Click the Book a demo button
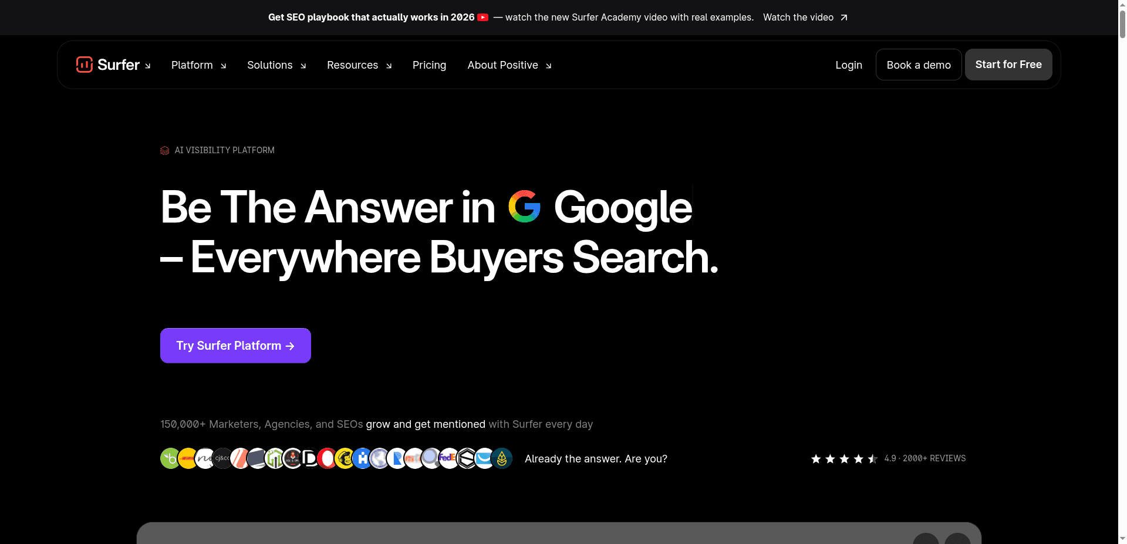This screenshot has height=544, width=1127. coord(919,65)
